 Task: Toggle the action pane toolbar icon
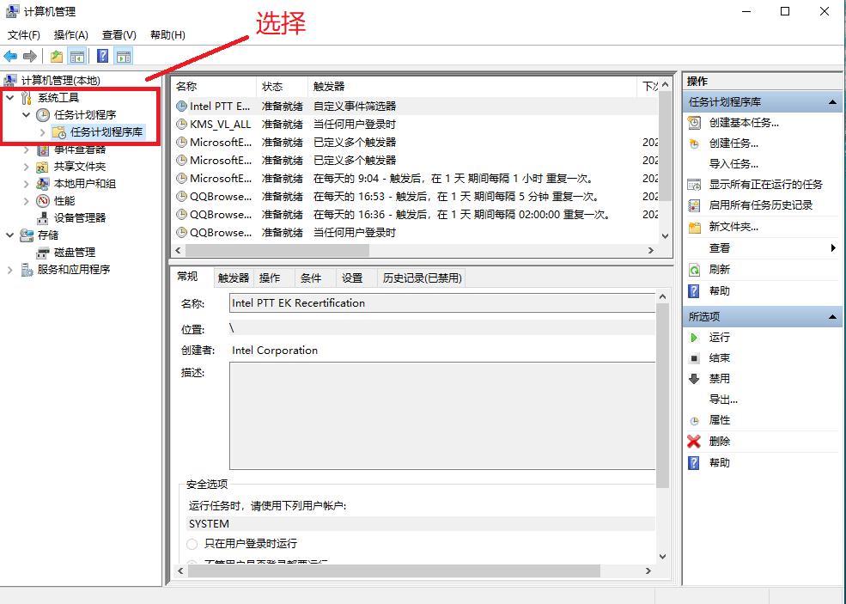[123, 55]
